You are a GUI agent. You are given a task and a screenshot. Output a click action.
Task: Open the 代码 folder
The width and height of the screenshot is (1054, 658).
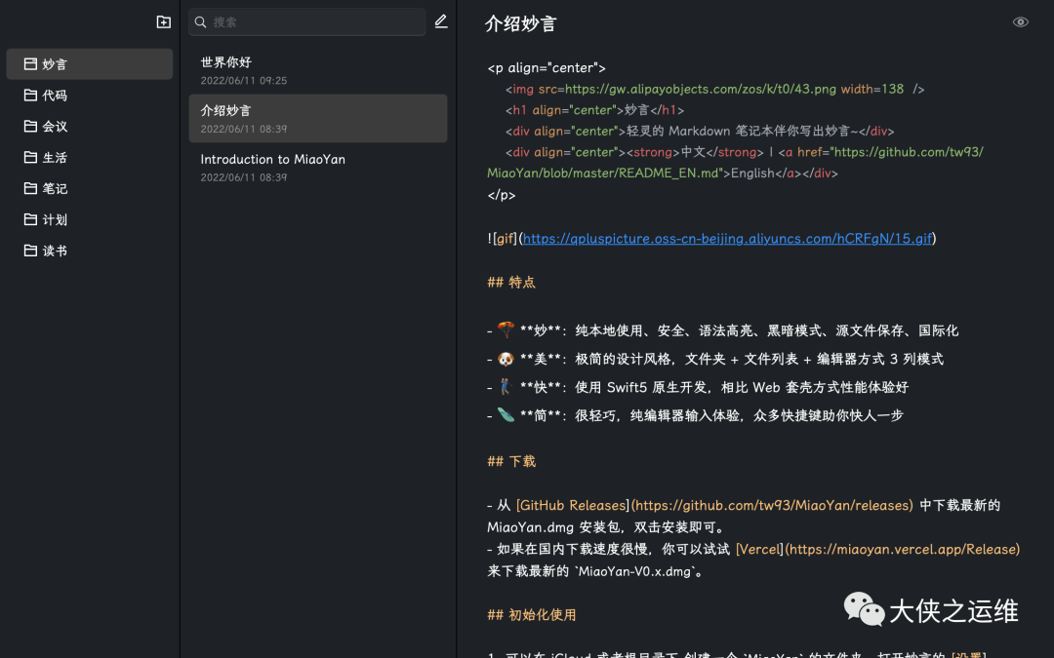90,95
